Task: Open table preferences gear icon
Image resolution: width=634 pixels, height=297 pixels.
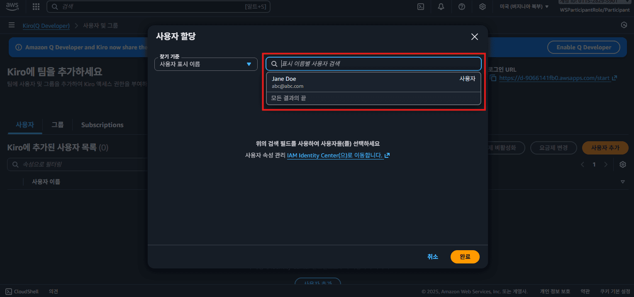Action: pos(622,164)
